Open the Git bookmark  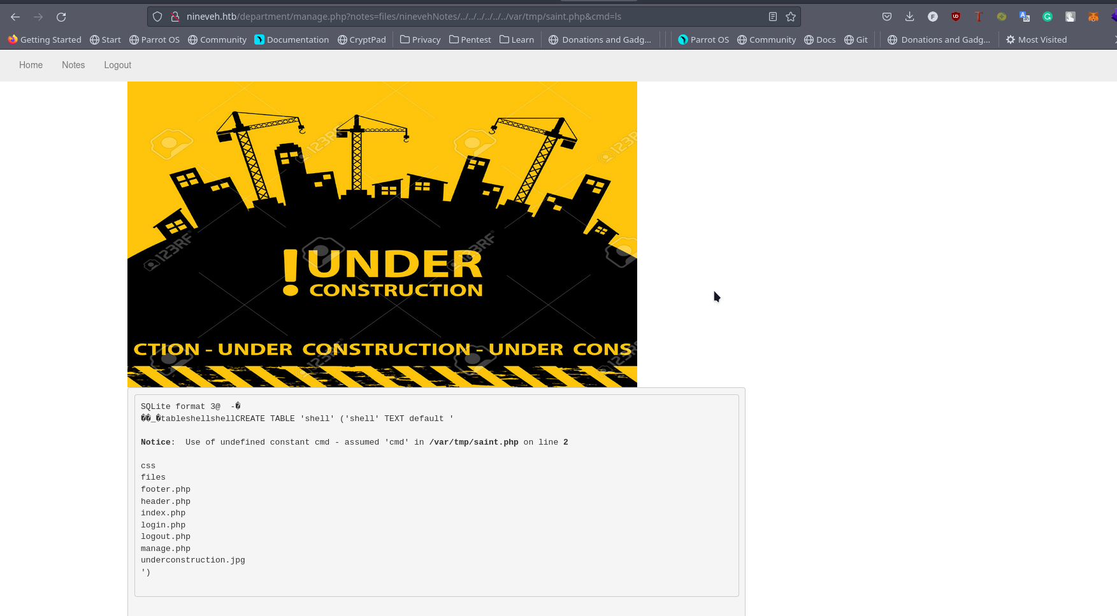click(856, 39)
